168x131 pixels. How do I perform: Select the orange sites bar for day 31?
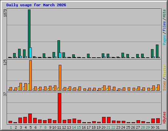(x=158, y=87)
